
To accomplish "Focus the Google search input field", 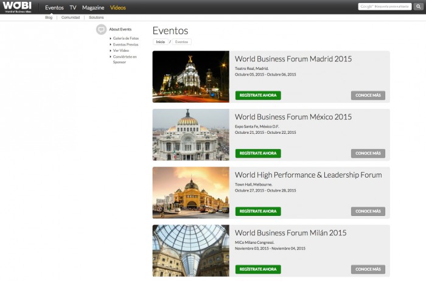I will (385, 7).
